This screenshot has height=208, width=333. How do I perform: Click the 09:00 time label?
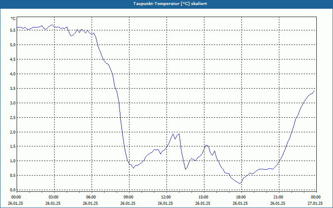click(129, 197)
